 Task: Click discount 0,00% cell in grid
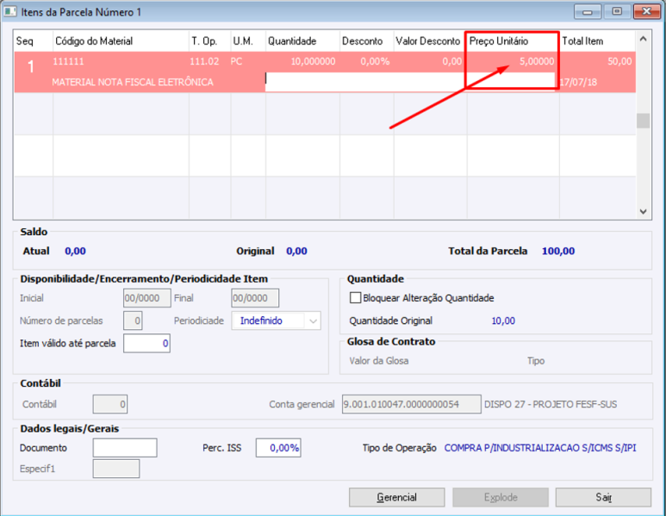(x=375, y=61)
